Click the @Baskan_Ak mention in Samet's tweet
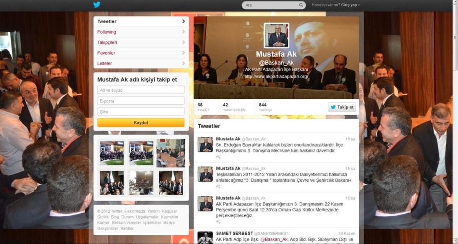 (274, 239)
